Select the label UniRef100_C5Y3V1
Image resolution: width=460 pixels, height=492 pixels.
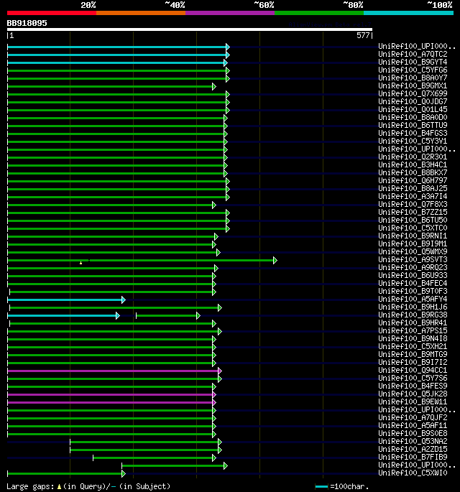413,141
